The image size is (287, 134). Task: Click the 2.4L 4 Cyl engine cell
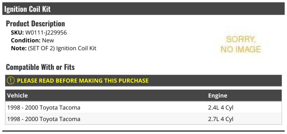(221, 108)
